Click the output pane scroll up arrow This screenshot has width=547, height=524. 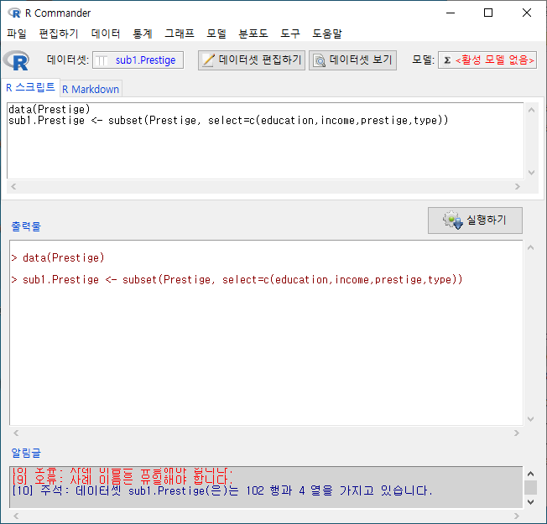coord(530,247)
